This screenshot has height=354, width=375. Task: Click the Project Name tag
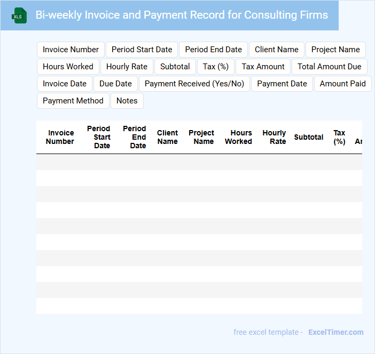(335, 50)
